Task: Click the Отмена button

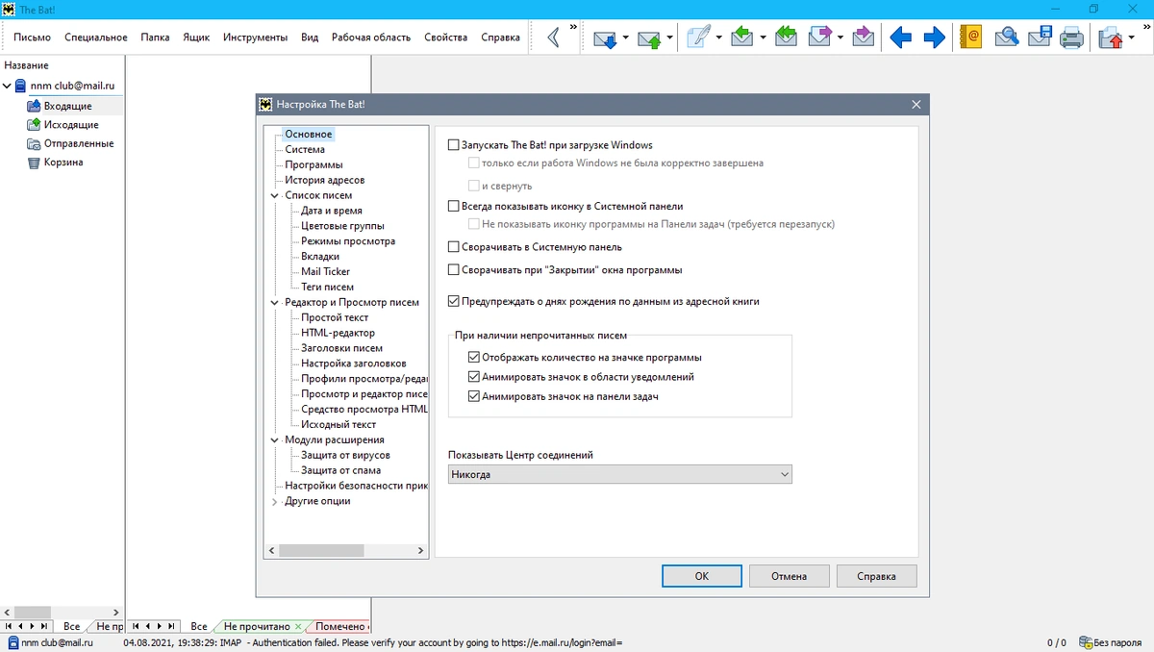Action: click(790, 576)
